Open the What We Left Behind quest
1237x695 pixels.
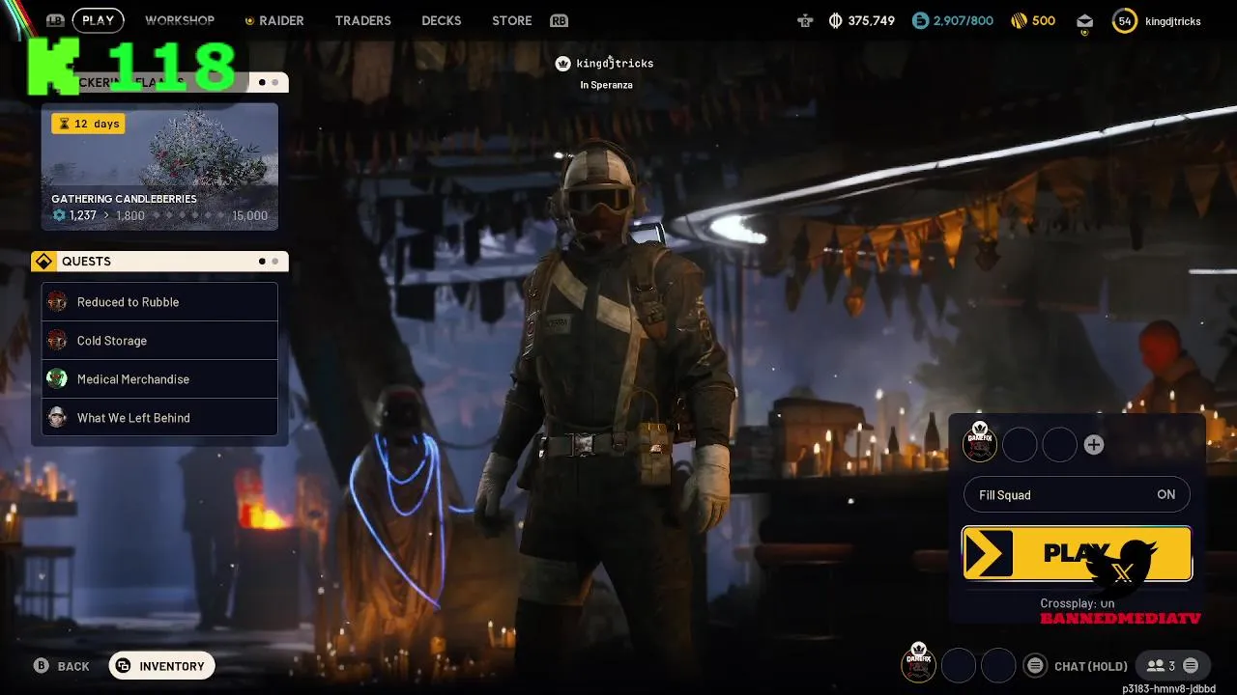point(159,418)
